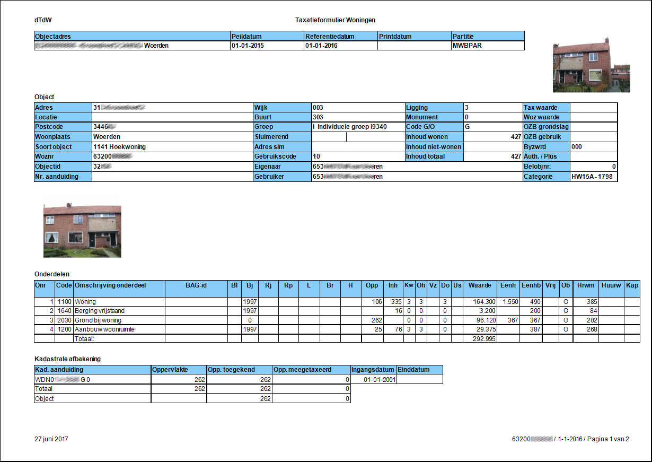Click the Wijk value '003'

(318, 108)
